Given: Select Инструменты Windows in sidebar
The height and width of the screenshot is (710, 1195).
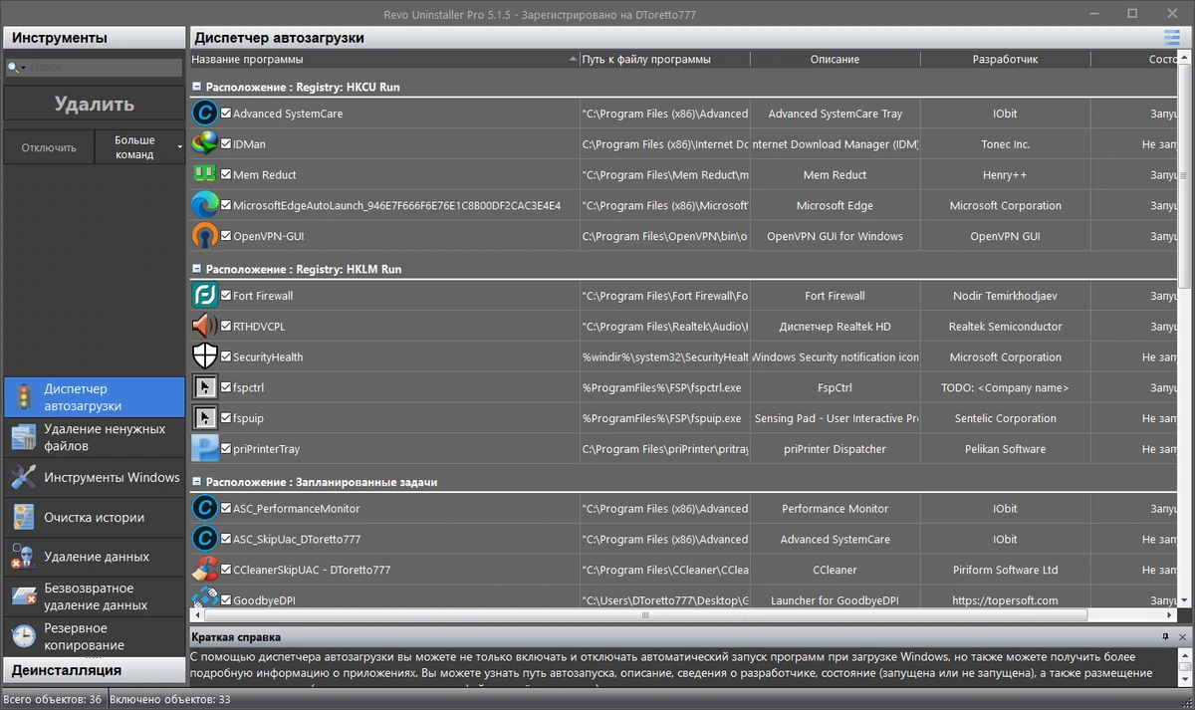Looking at the screenshot, I should pyautogui.click(x=94, y=477).
